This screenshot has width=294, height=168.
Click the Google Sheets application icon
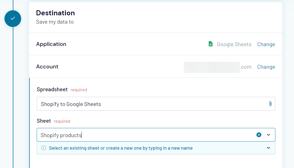pos(211,44)
